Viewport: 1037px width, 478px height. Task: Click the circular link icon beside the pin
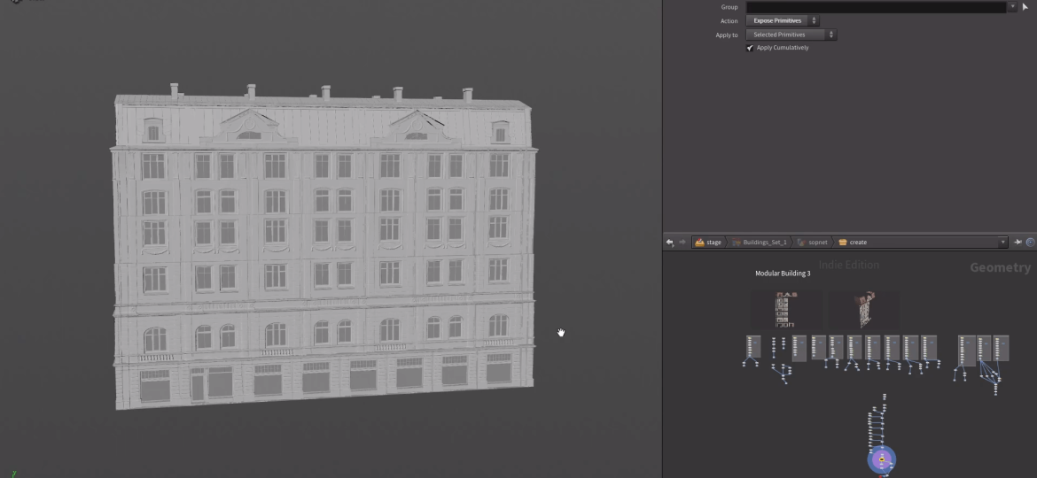pyautogui.click(x=1030, y=243)
